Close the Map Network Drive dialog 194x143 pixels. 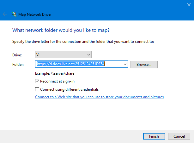click(189, 5)
